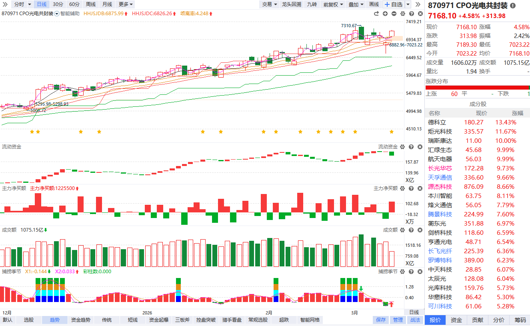This screenshot has width=530, height=326.
Task: Toggle the 九转 indicator
Action: [312, 4]
